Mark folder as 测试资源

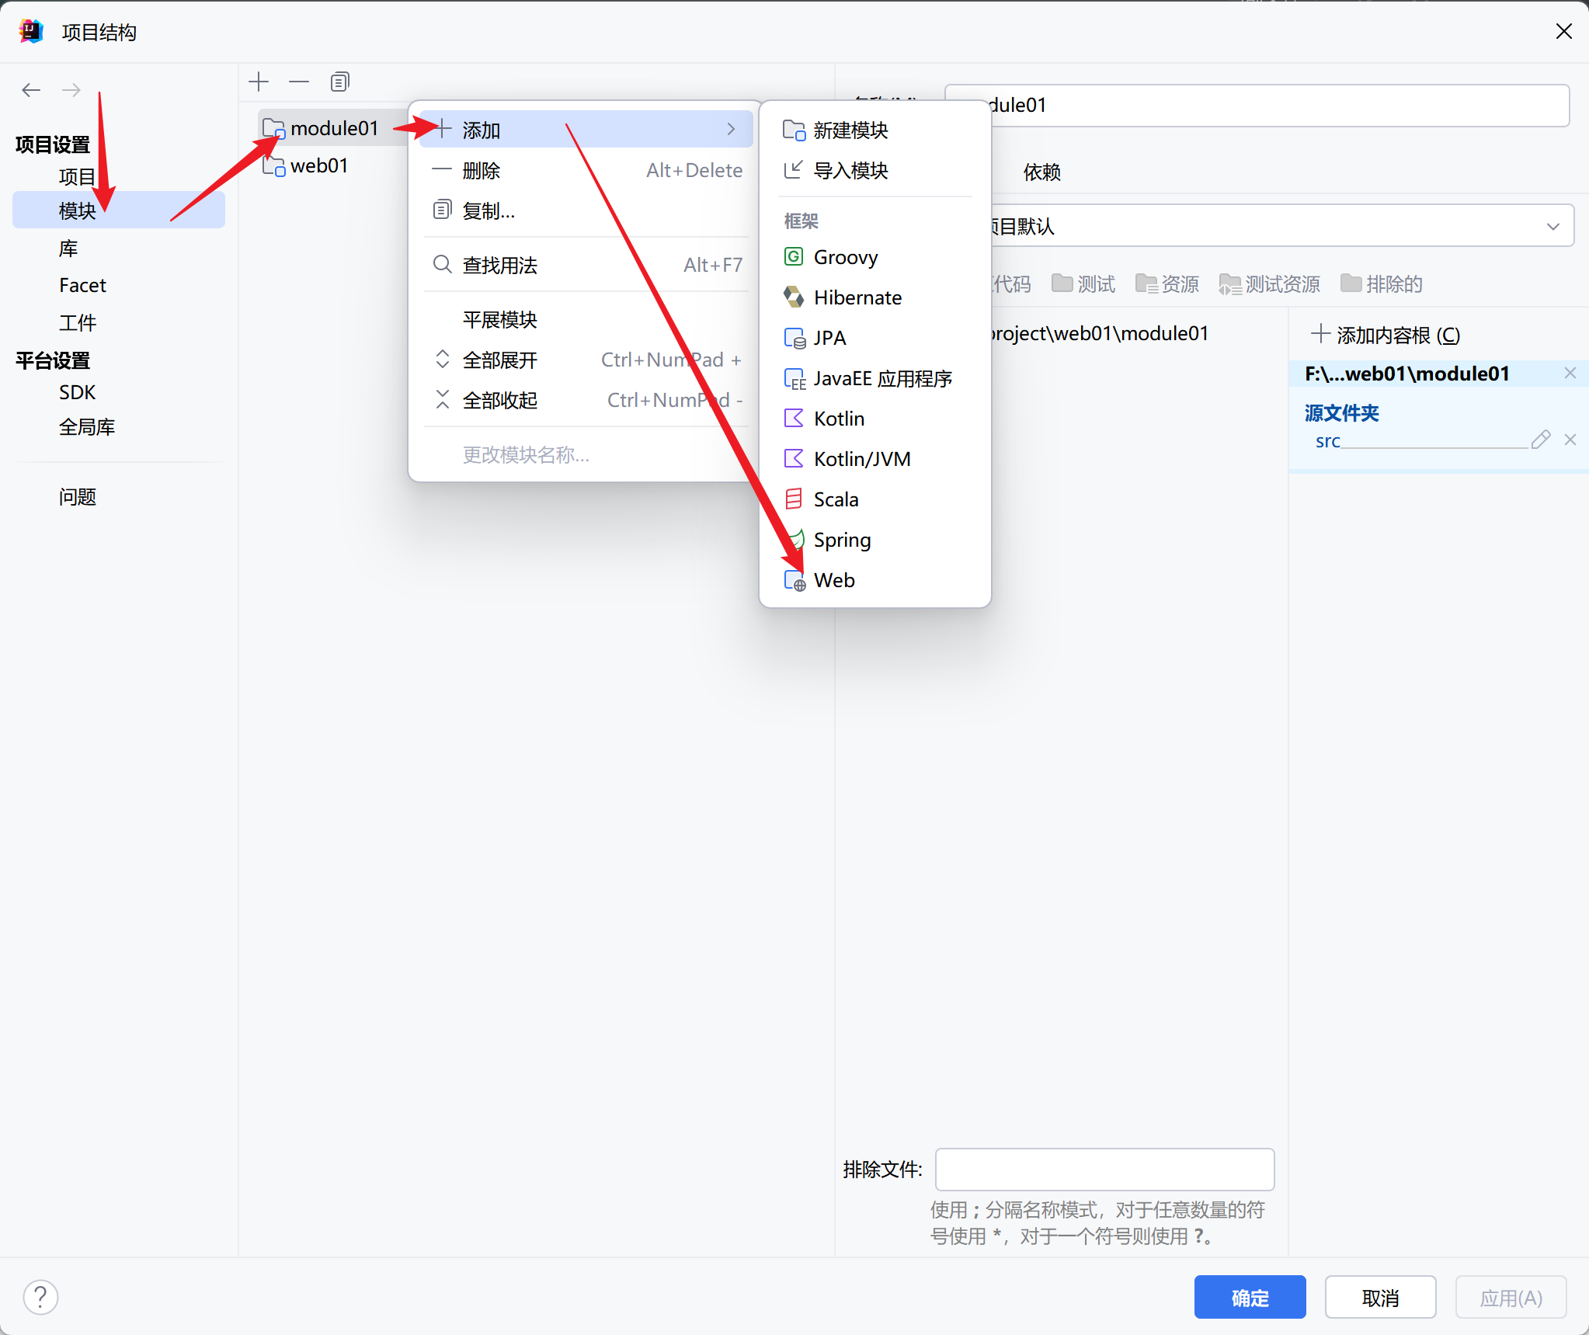pyautogui.click(x=1270, y=284)
